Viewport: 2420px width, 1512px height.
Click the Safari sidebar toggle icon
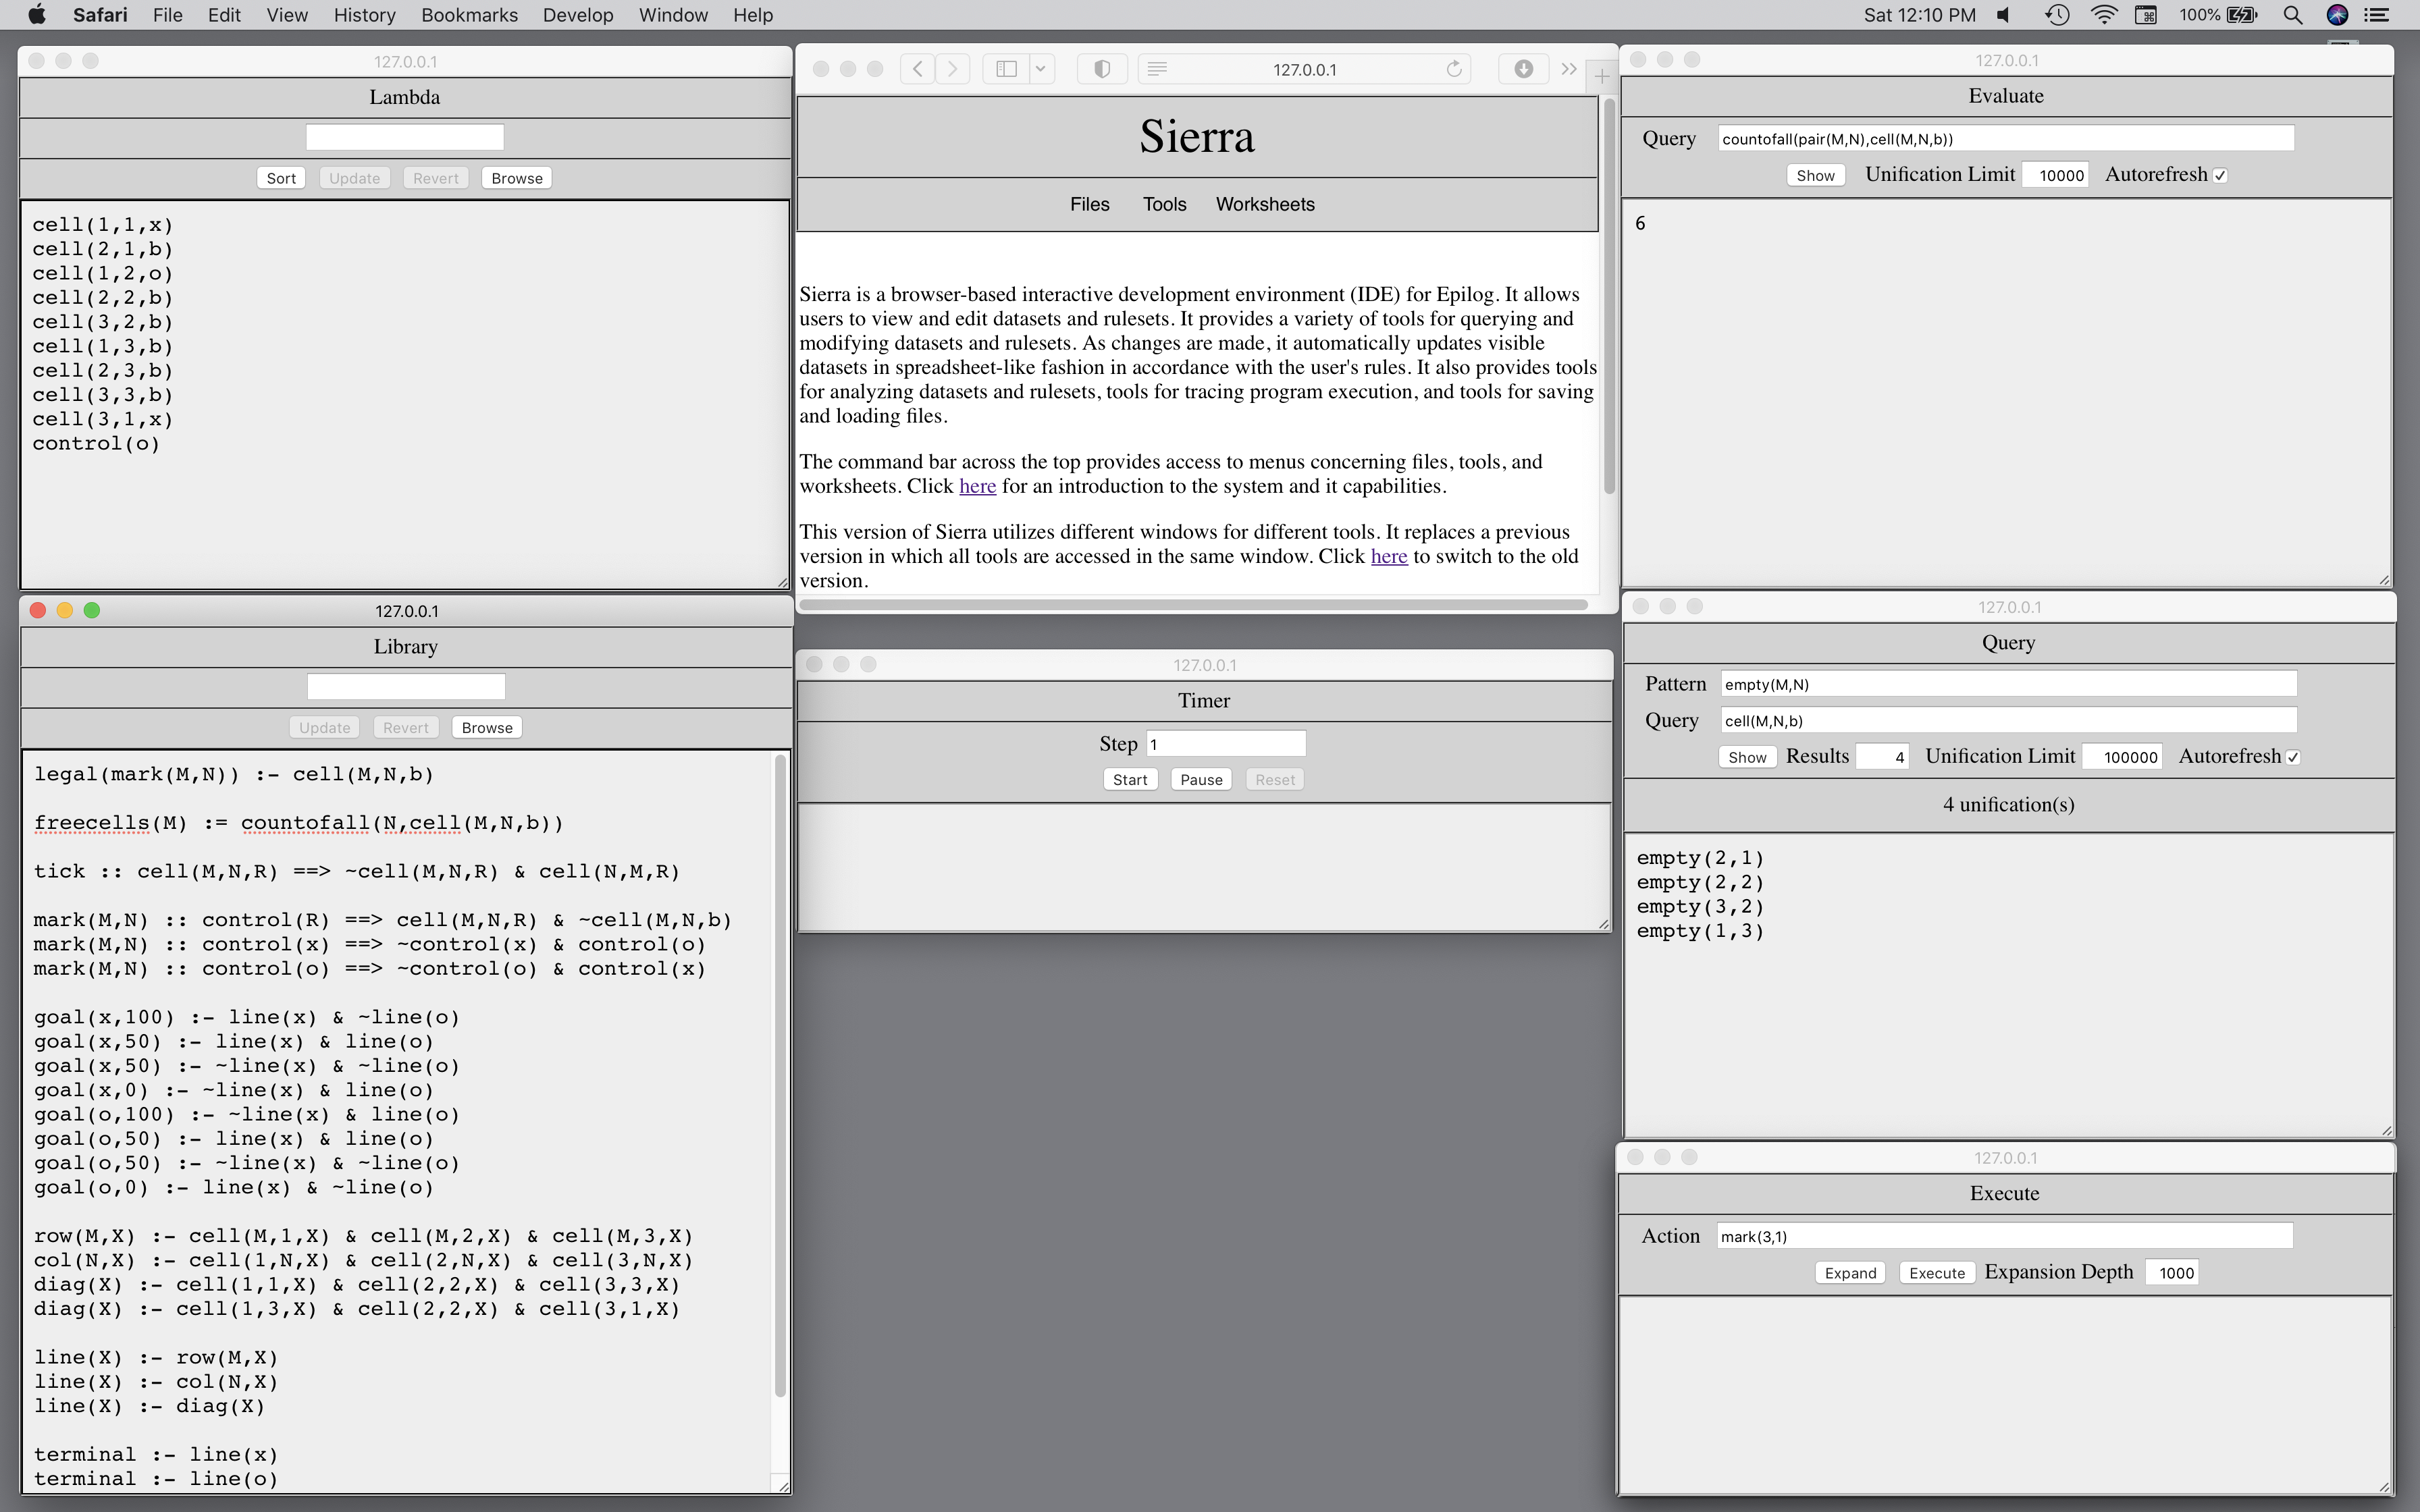[x=1007, y=69]
